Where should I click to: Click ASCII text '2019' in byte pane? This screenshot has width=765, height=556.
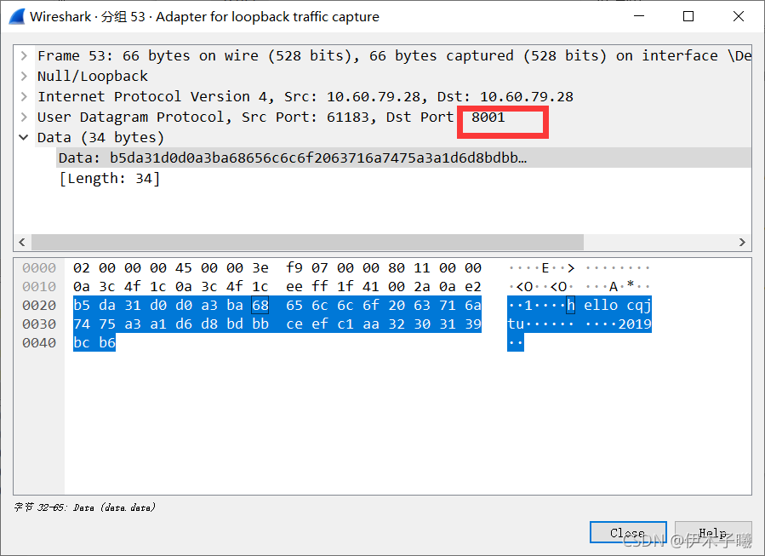[635, 324]
